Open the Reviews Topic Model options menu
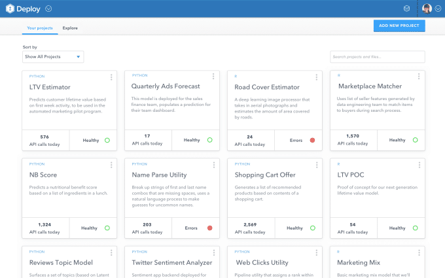 (x=111, y=252)
